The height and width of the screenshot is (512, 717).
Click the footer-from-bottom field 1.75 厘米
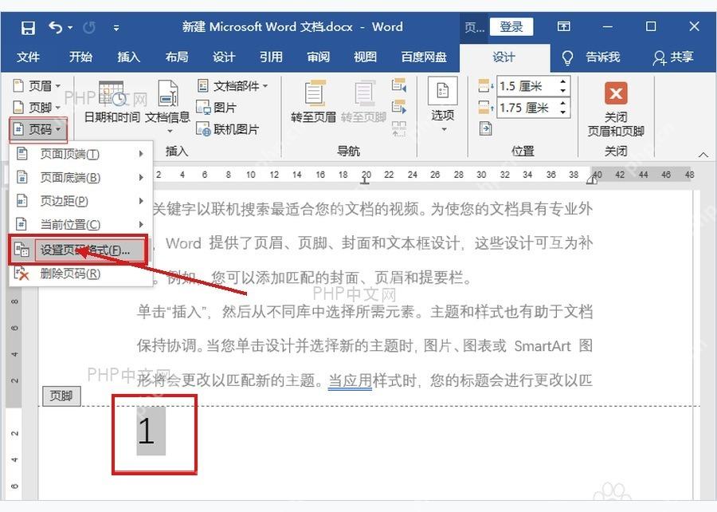tap(527, 108)
